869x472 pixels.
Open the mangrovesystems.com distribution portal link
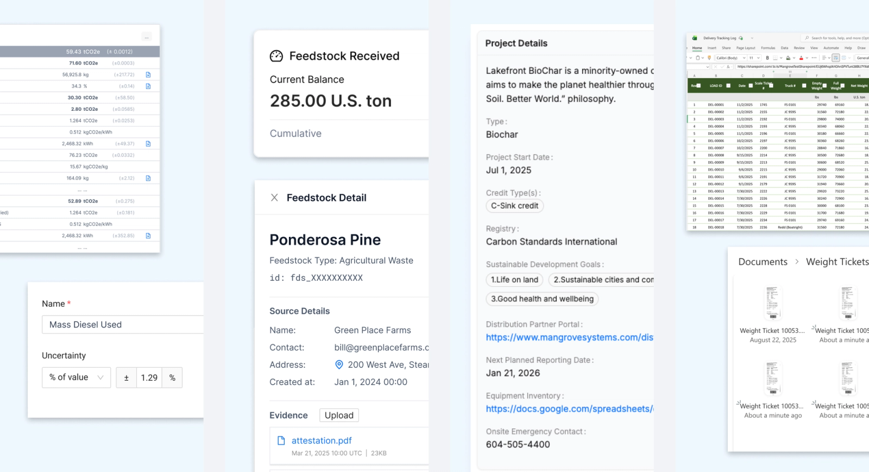(570, 337)
